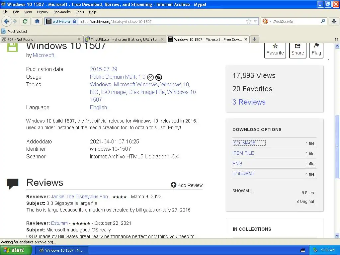The width and height of the screenshot is (340, 255).
Task: Reload the current page
Action: click(x=25, y=21)
